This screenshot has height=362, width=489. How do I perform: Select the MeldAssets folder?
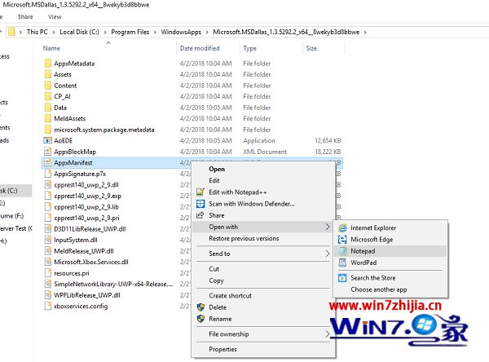(69, 118)
